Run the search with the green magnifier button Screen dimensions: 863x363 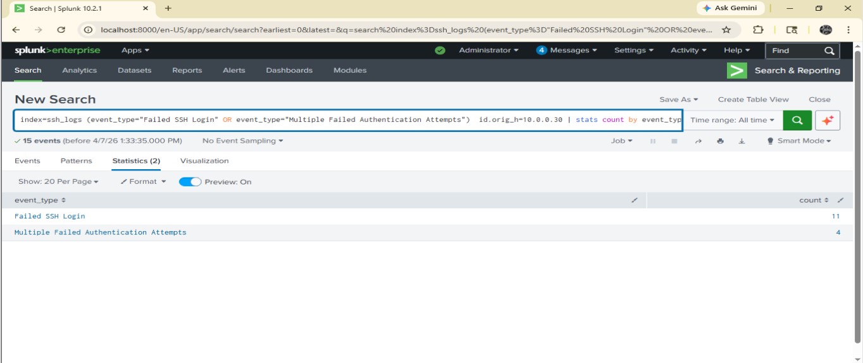[x=797, y=120]
